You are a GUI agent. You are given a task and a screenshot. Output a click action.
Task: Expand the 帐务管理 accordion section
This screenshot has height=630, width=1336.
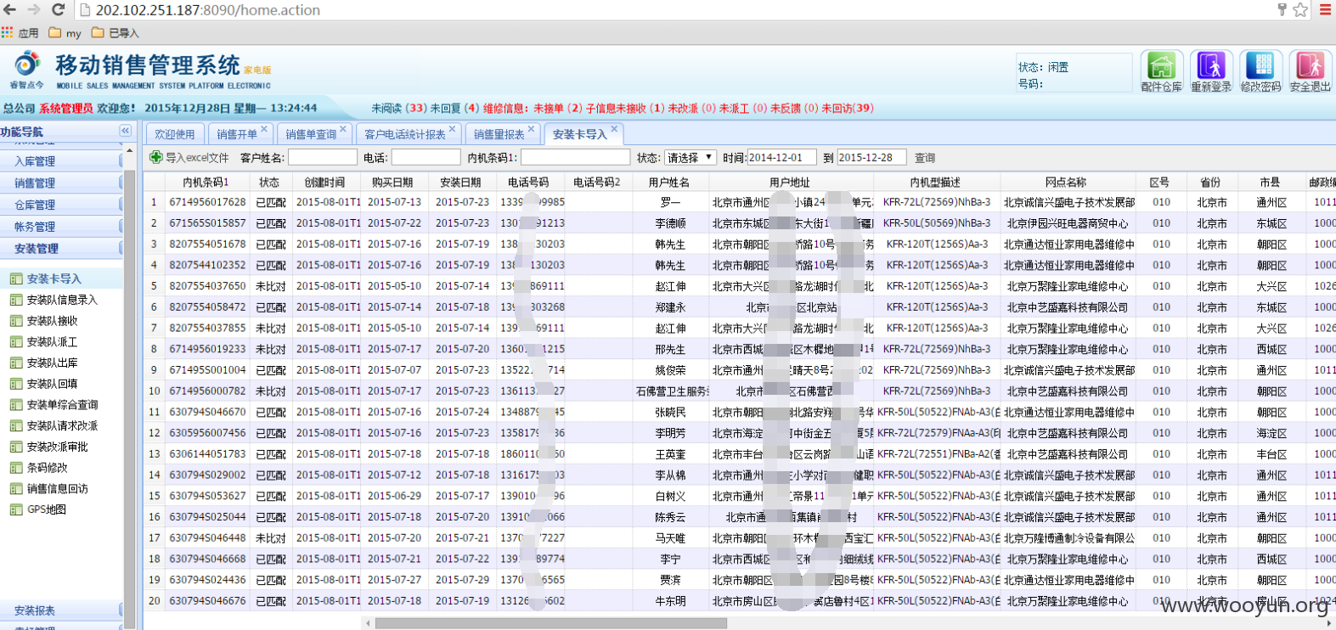pyautogui.click(x=61, y=227)
